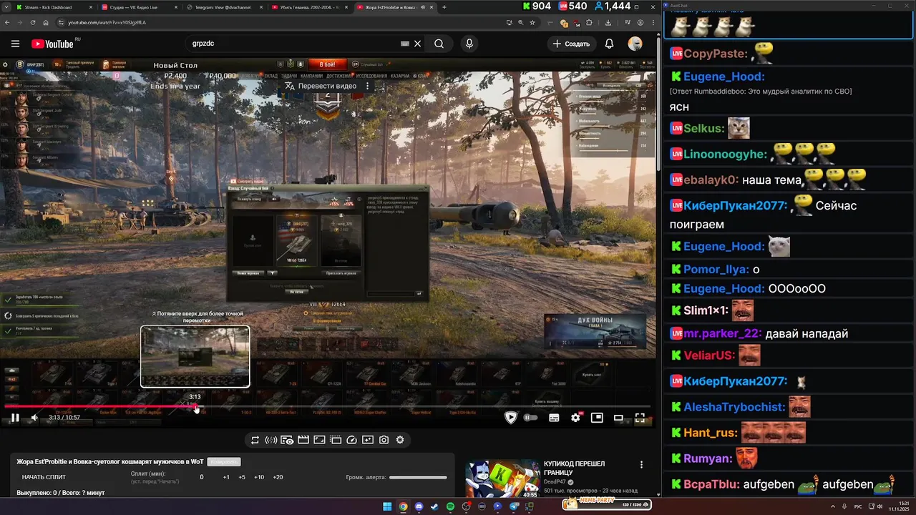Take a screenshot with the camera icon
This screenshot has width=916, height=515.
tap(384, 440)
